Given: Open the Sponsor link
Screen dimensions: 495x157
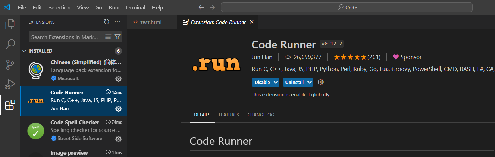Looking at the screenshot, I should click(407, 57).
